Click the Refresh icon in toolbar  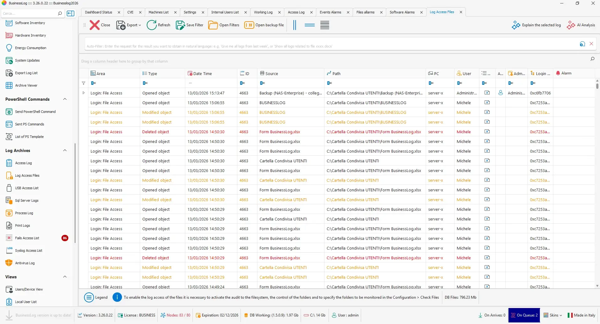(151, 25)
